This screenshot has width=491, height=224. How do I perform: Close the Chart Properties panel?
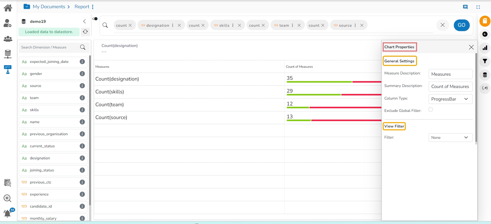pyautogui.click(x=471, y=47)
